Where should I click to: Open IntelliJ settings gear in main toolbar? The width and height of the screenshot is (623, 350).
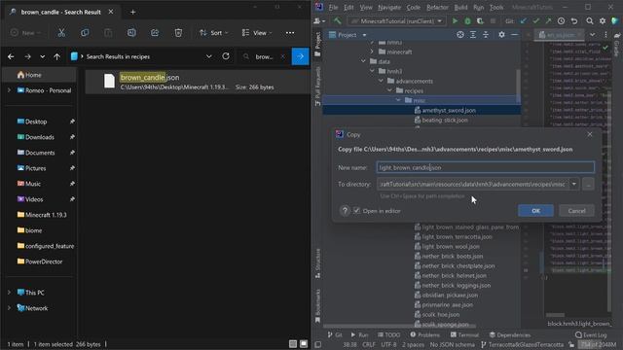tap(603, 20)
